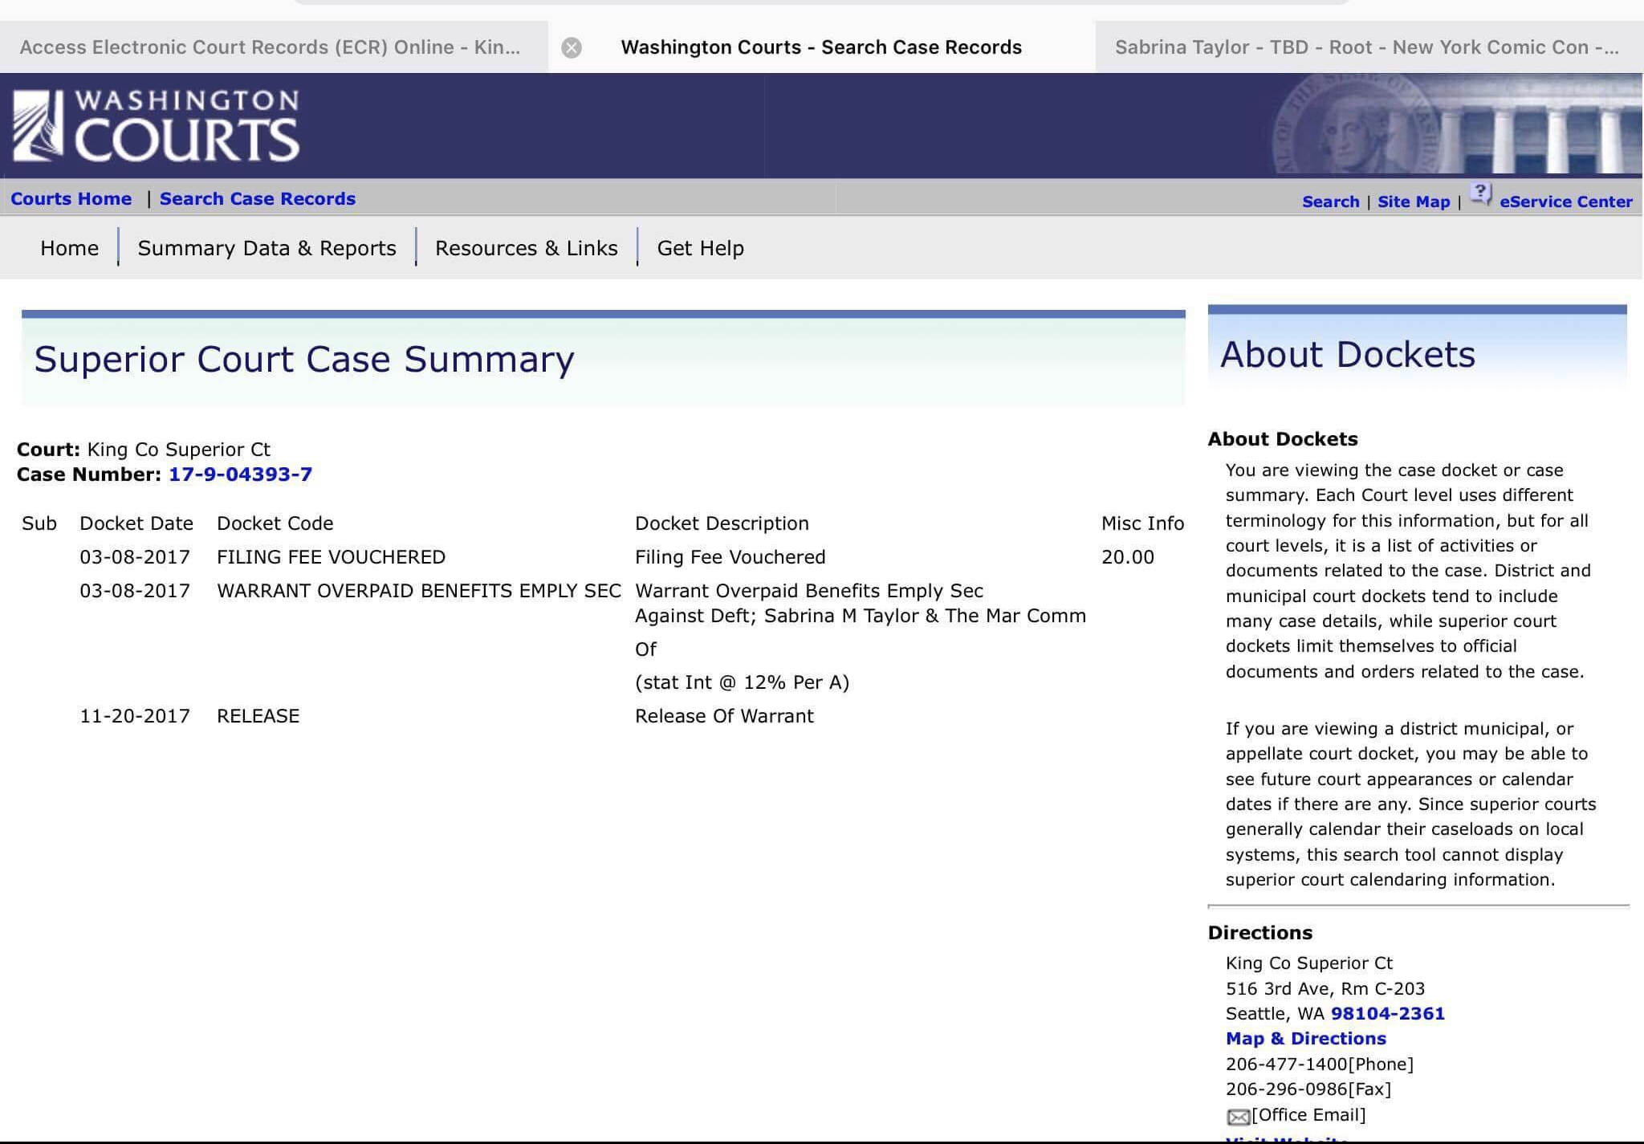Click the Office Email envelope icon
This screenshot has width=1644, height=1144.
pyautogui.click(x=1238, y=1117)
